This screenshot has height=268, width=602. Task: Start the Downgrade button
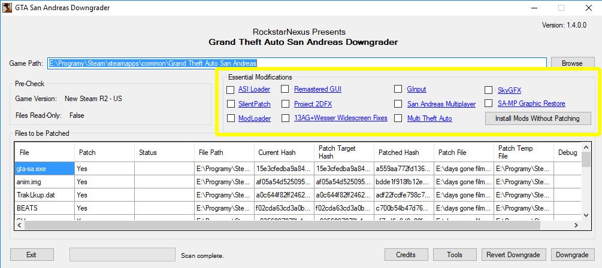[572, 255]
